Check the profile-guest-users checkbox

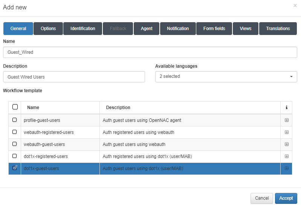pos(15,120)
